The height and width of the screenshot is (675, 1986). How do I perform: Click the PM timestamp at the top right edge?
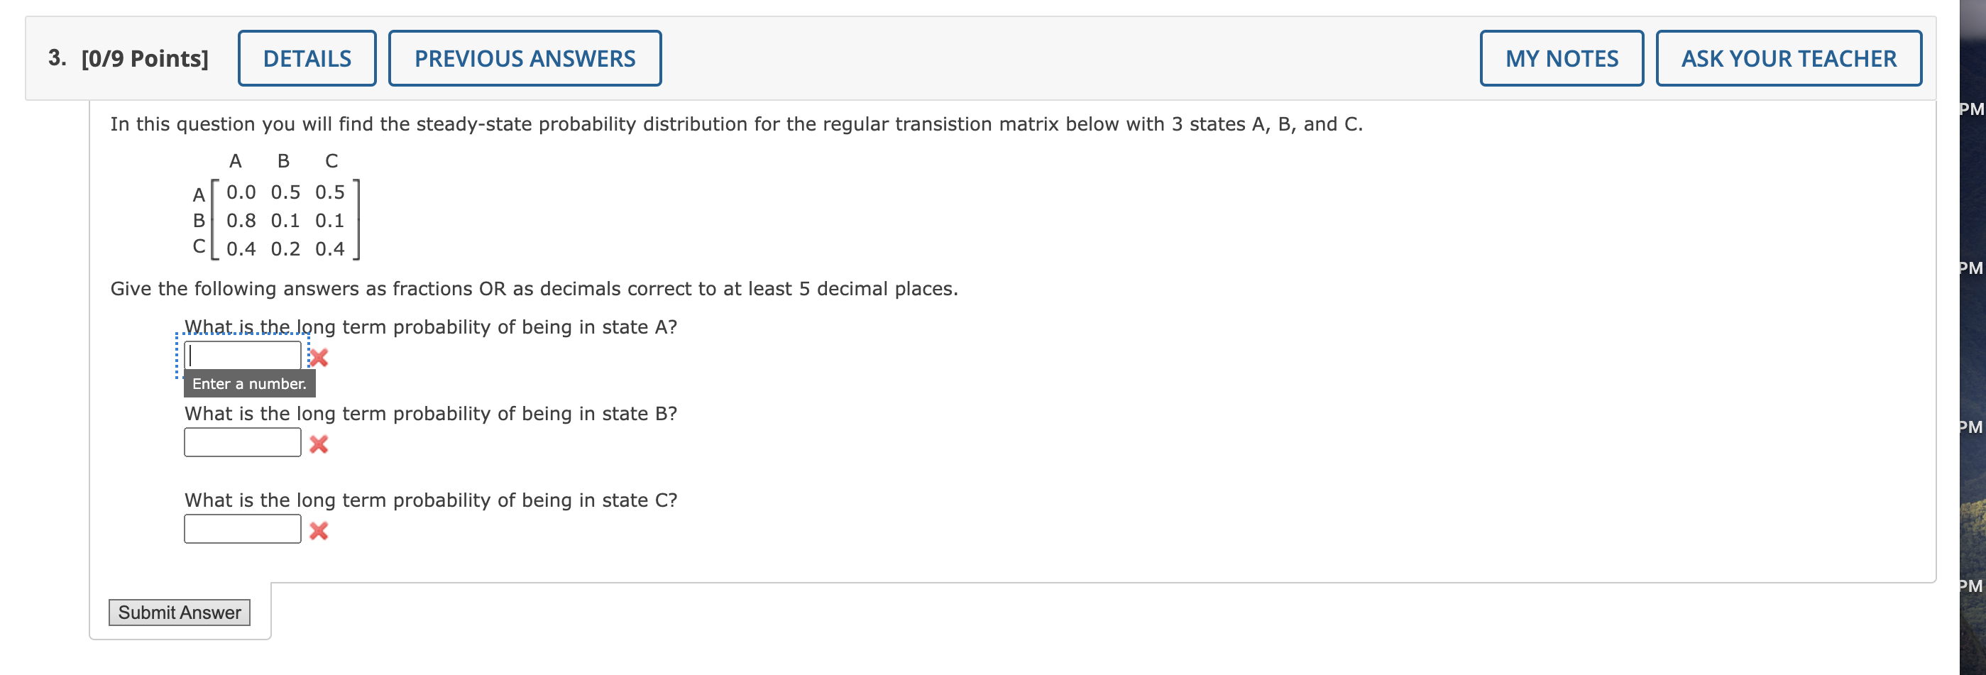click(1971, 109)
